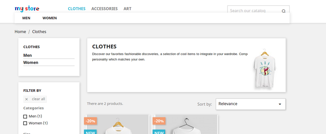Image resolution: width=326 pixels, height=134 pixels.
Task: Check the Men (1) category filter
Action: [x=25, y=116]
